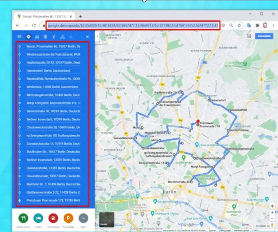Screen dimensions: 278x232
Task: Open the browser zoom magnifier icon
Action: click(x=231, y=25)
